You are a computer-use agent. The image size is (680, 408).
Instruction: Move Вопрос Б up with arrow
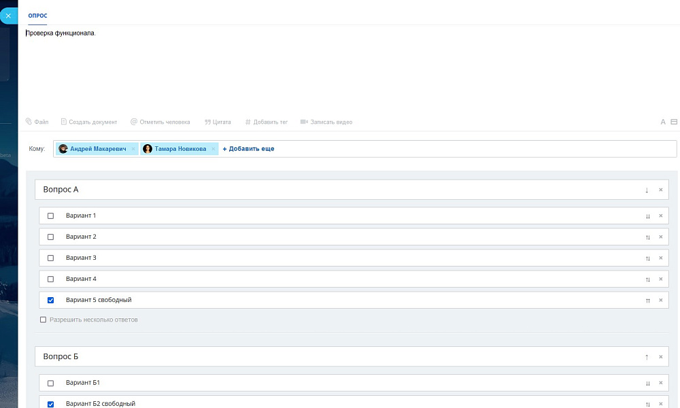click(x=647, y=357)
